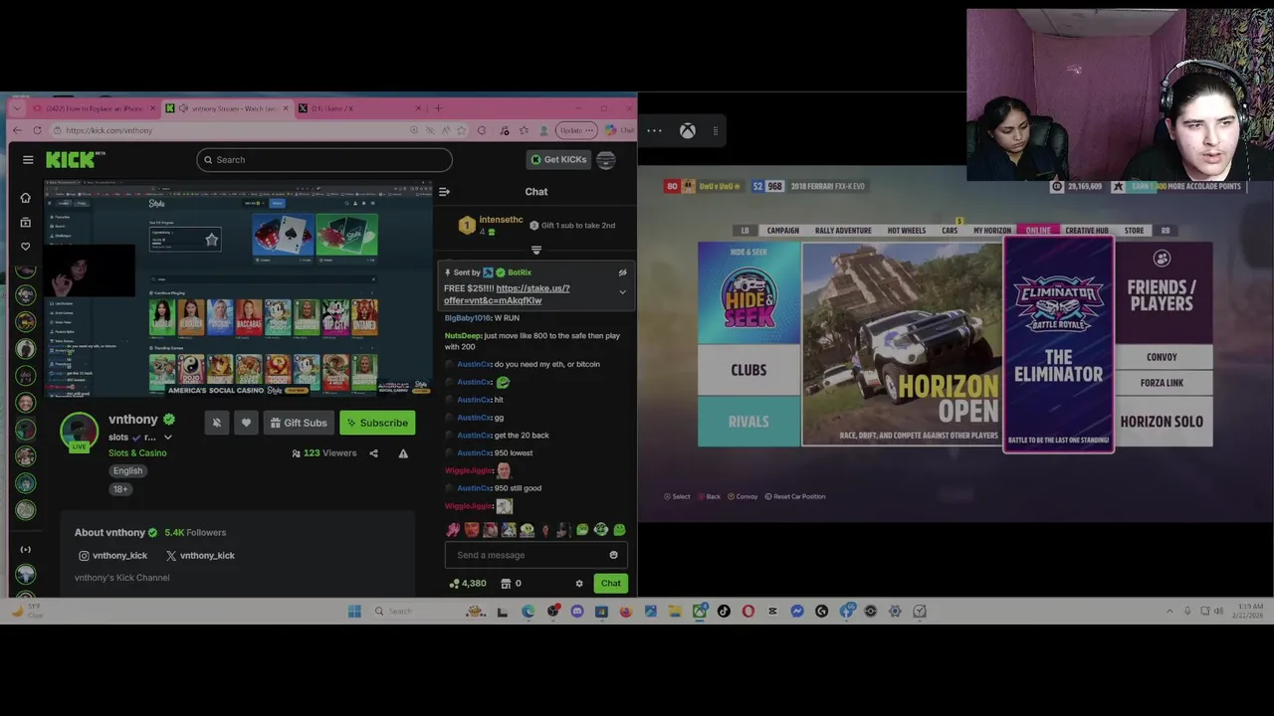Click the Send a message field
This screenshot has width=1274, height=716.
(x=528, y=555)
